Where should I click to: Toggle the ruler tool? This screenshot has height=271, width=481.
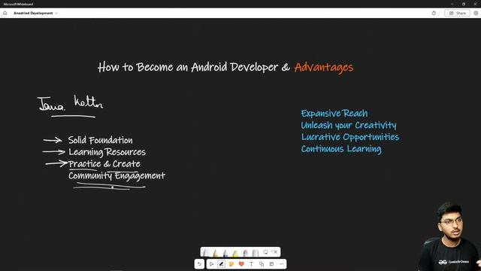click(x=256, y=253)
